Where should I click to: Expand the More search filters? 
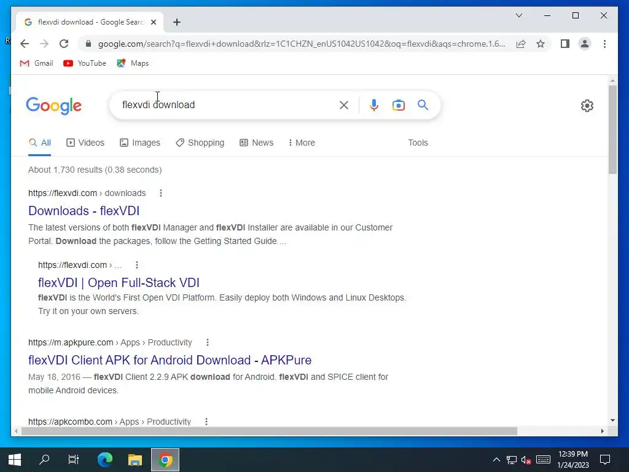coord(302,143)
